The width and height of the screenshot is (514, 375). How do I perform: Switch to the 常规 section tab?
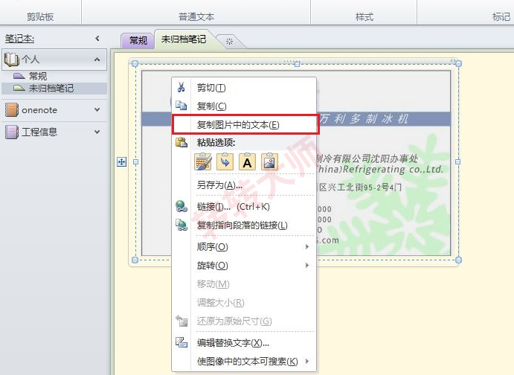(138, 41)
